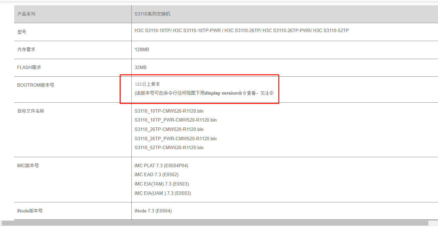This screenshot has width=438, height=228.
Task: Select S3110_26TP_PWR-CMW520-R1120.bin file name
Action: pyautogui.click(x=176, y=139)
